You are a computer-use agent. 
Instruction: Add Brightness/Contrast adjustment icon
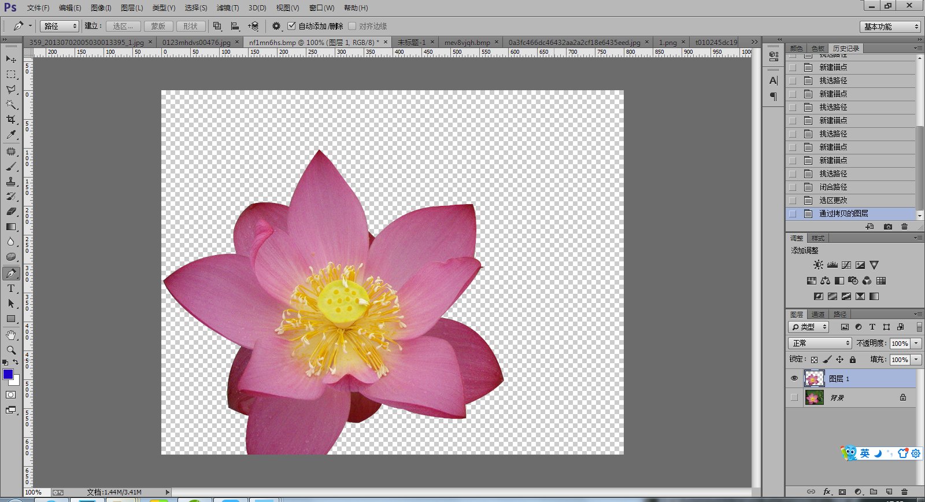818,265
